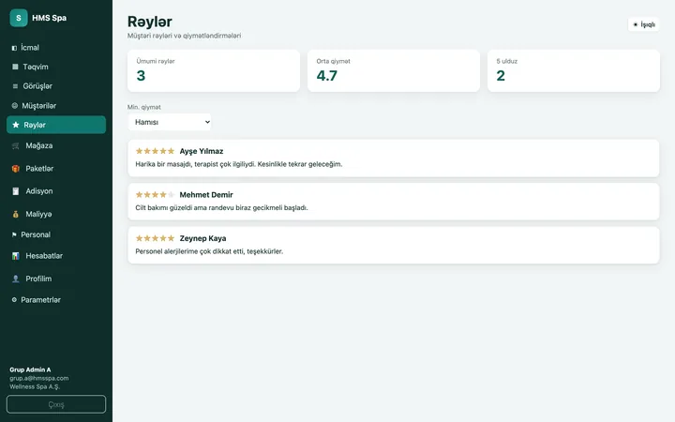Click the Profilim user icon
Screen dimensions: 675x422
tap(16, 279)
